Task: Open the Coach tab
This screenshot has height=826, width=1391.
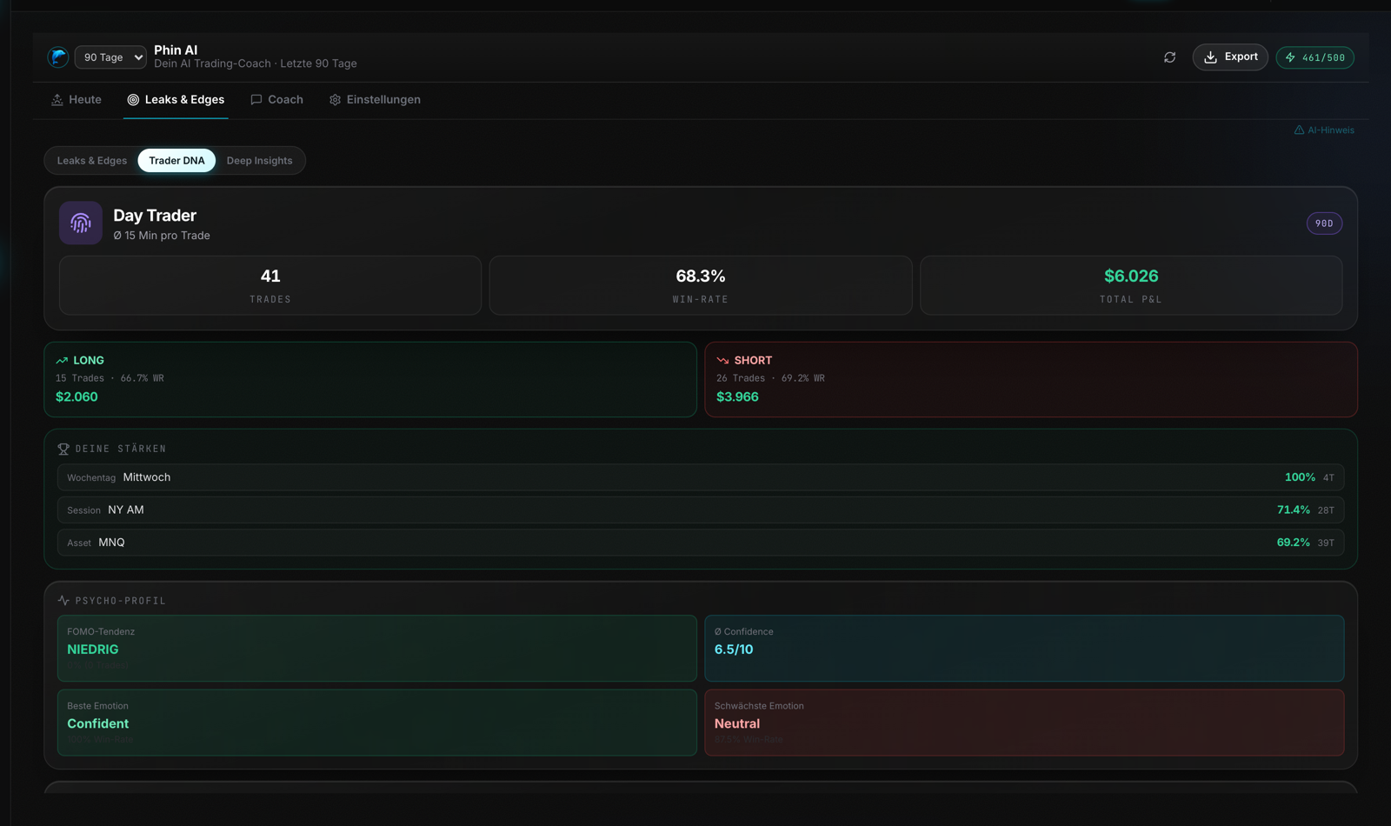Action: [277, 100]
